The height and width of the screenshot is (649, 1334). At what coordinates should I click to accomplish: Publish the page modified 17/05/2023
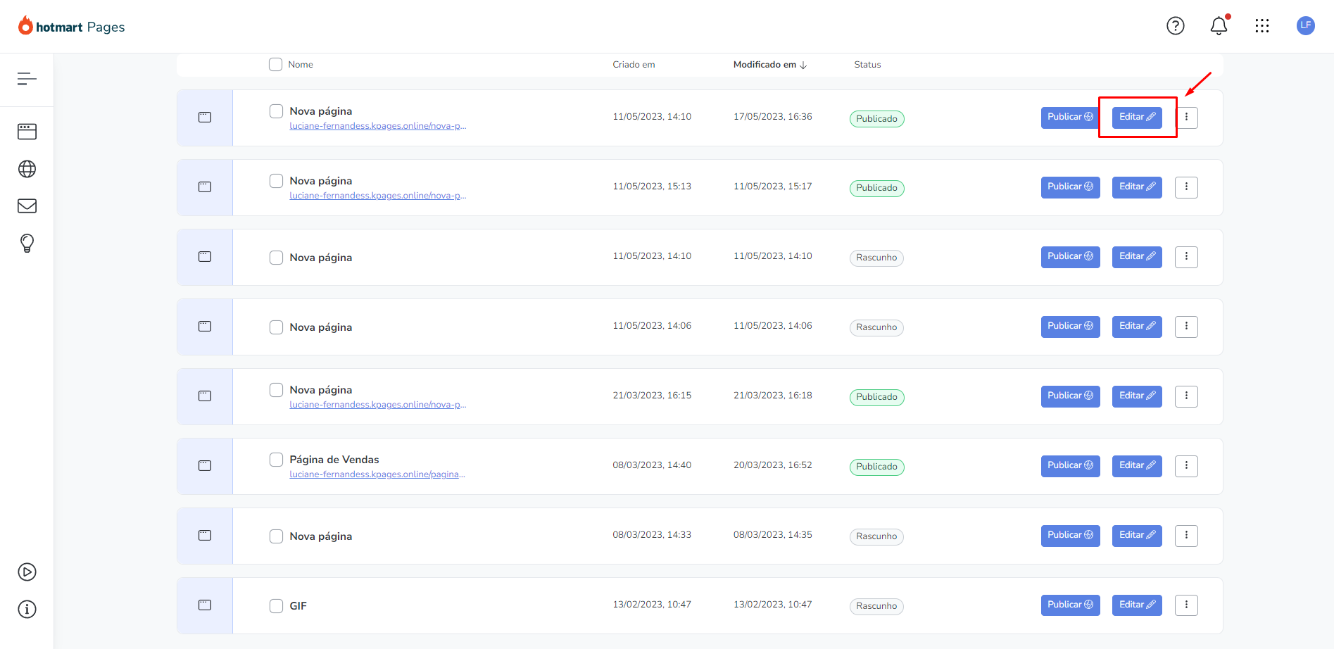pos(1070,118)
